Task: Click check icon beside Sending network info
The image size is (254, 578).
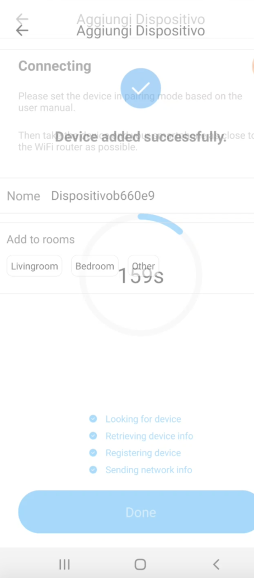Action: pos(93,470)
